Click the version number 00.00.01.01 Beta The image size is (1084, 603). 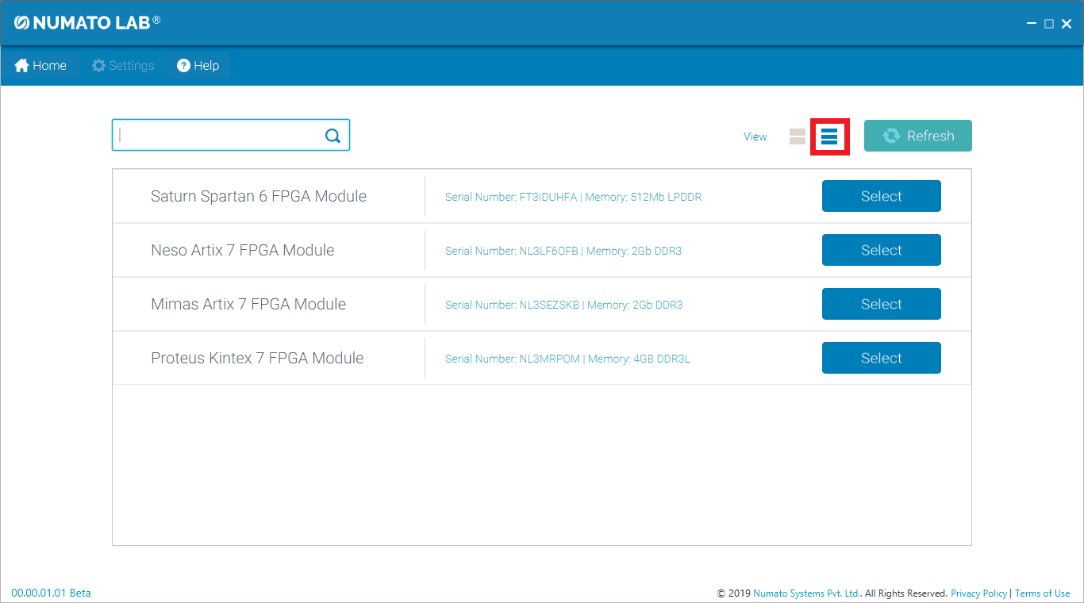[x=51, y=593]
